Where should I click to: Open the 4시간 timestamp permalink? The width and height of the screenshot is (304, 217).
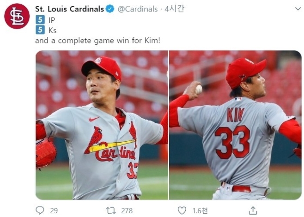click(x=174, y=9)
